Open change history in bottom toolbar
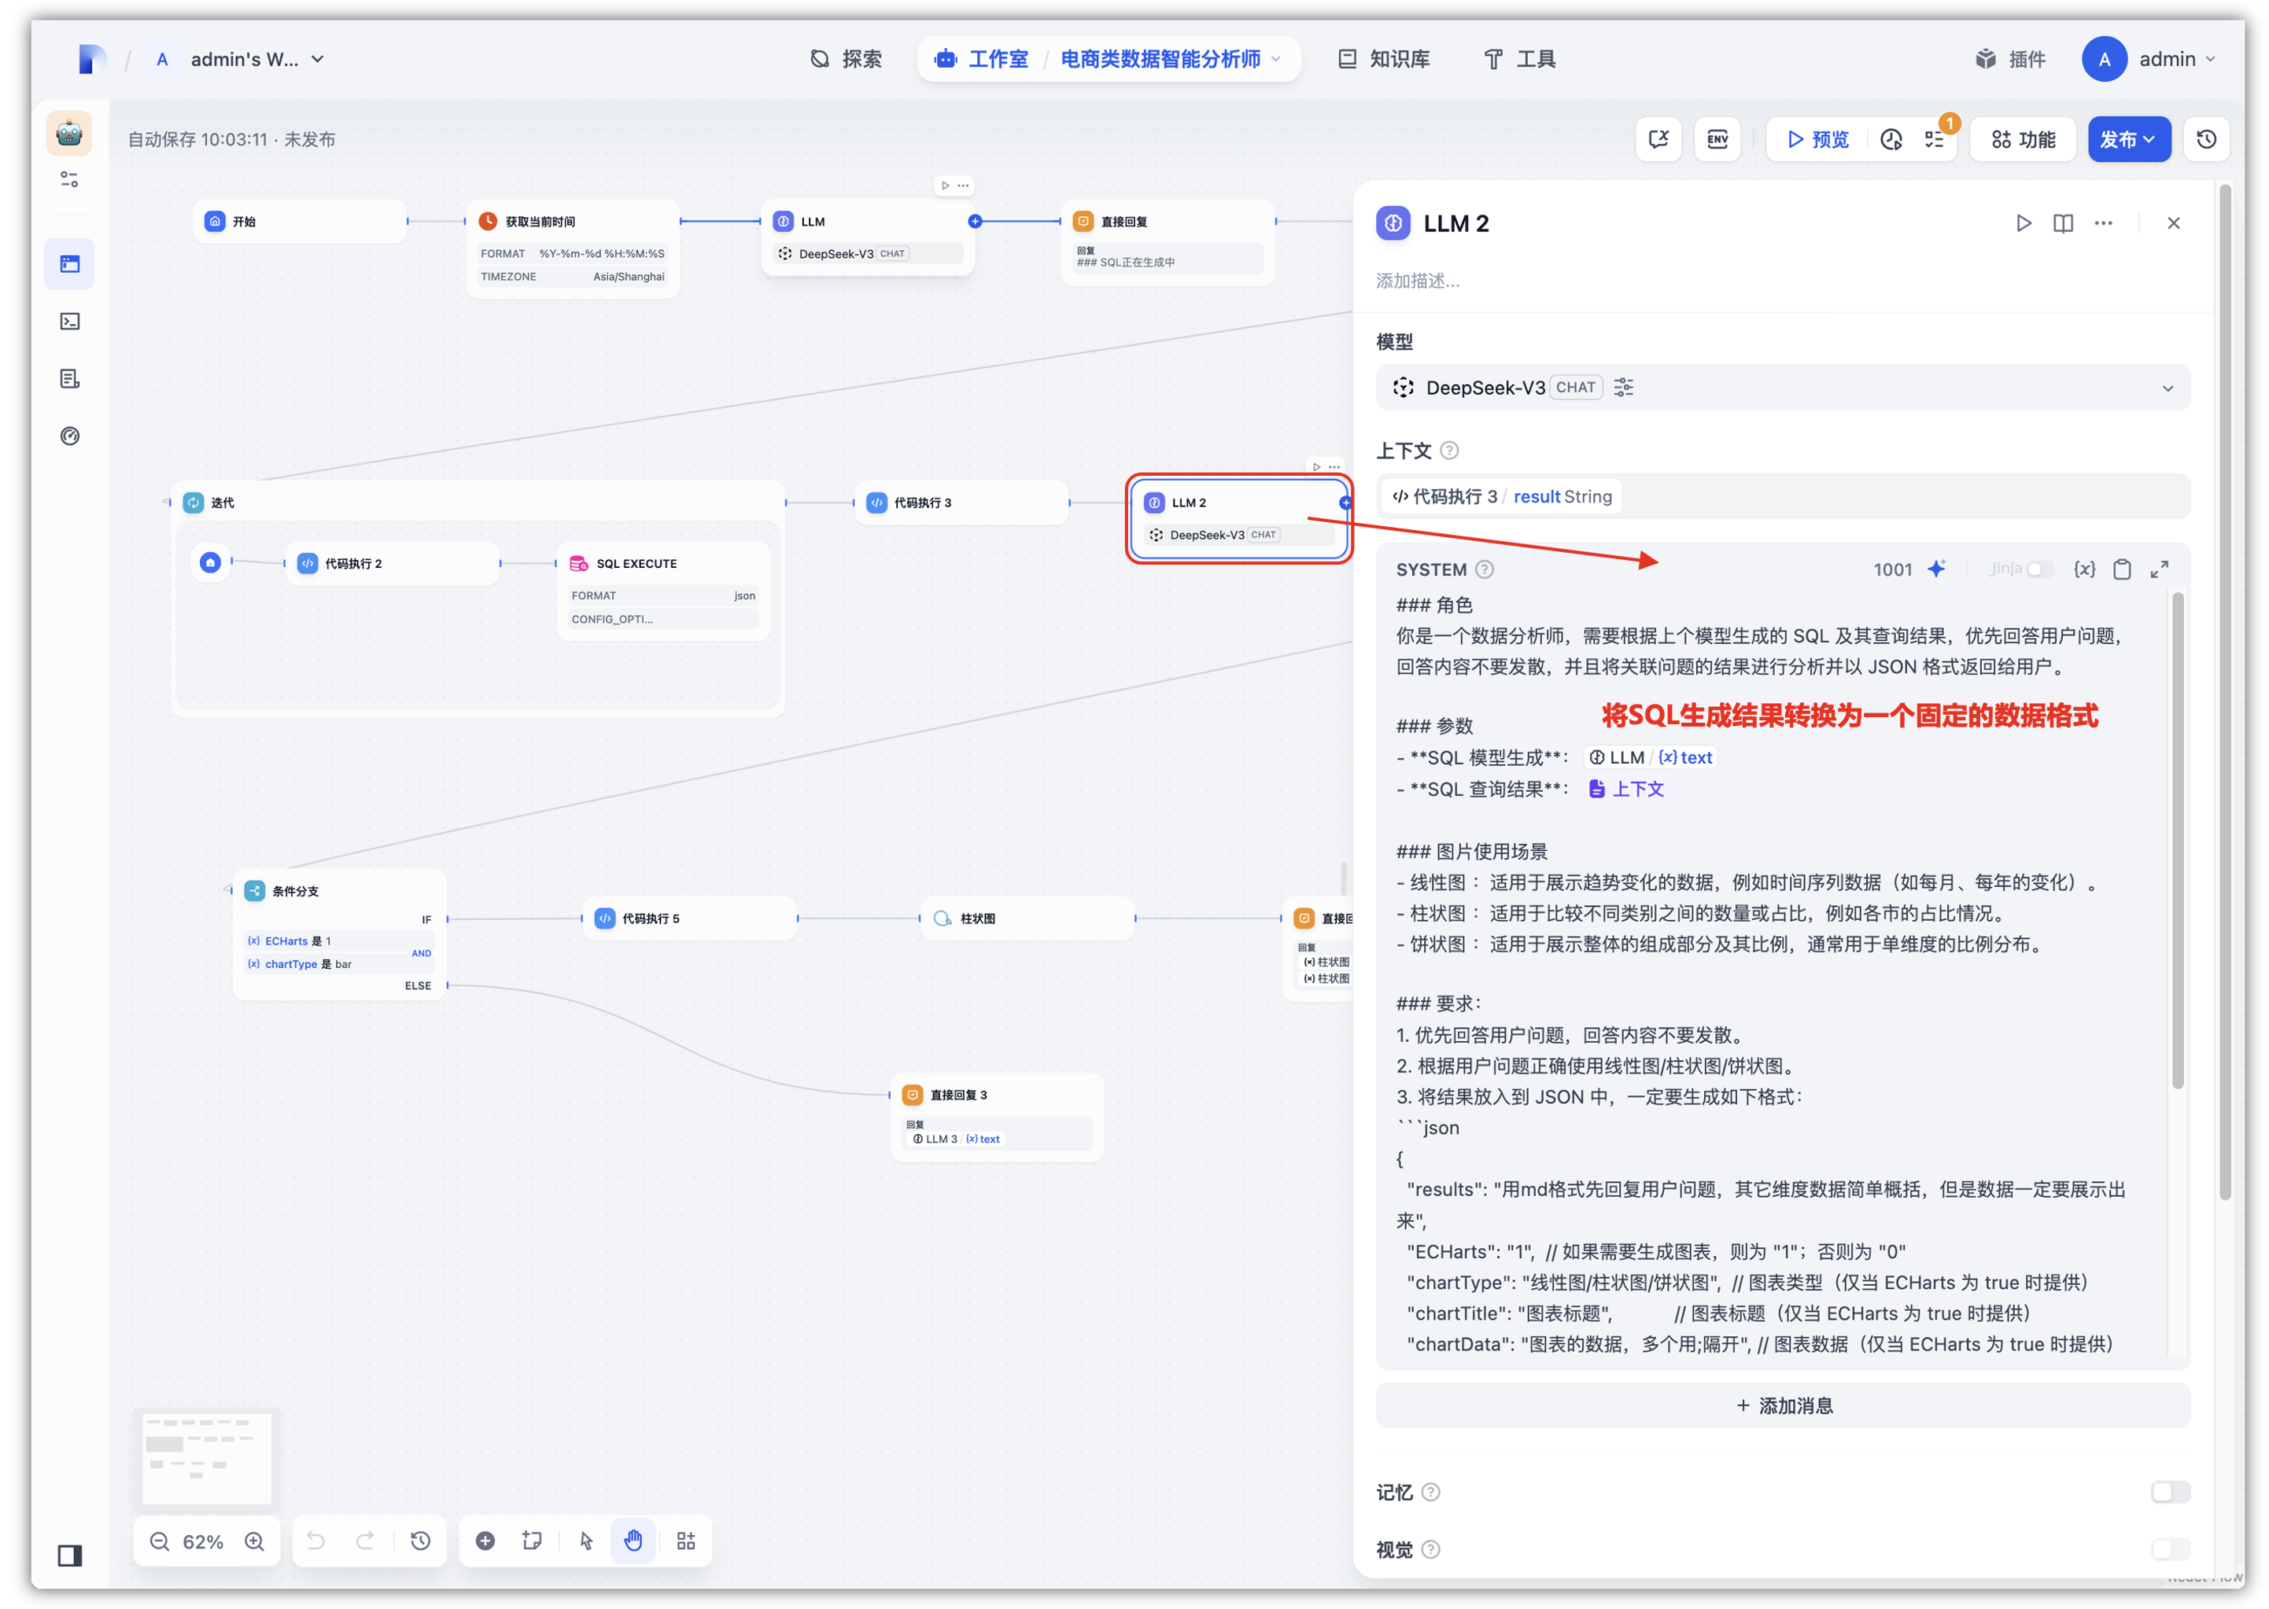 420,1541
